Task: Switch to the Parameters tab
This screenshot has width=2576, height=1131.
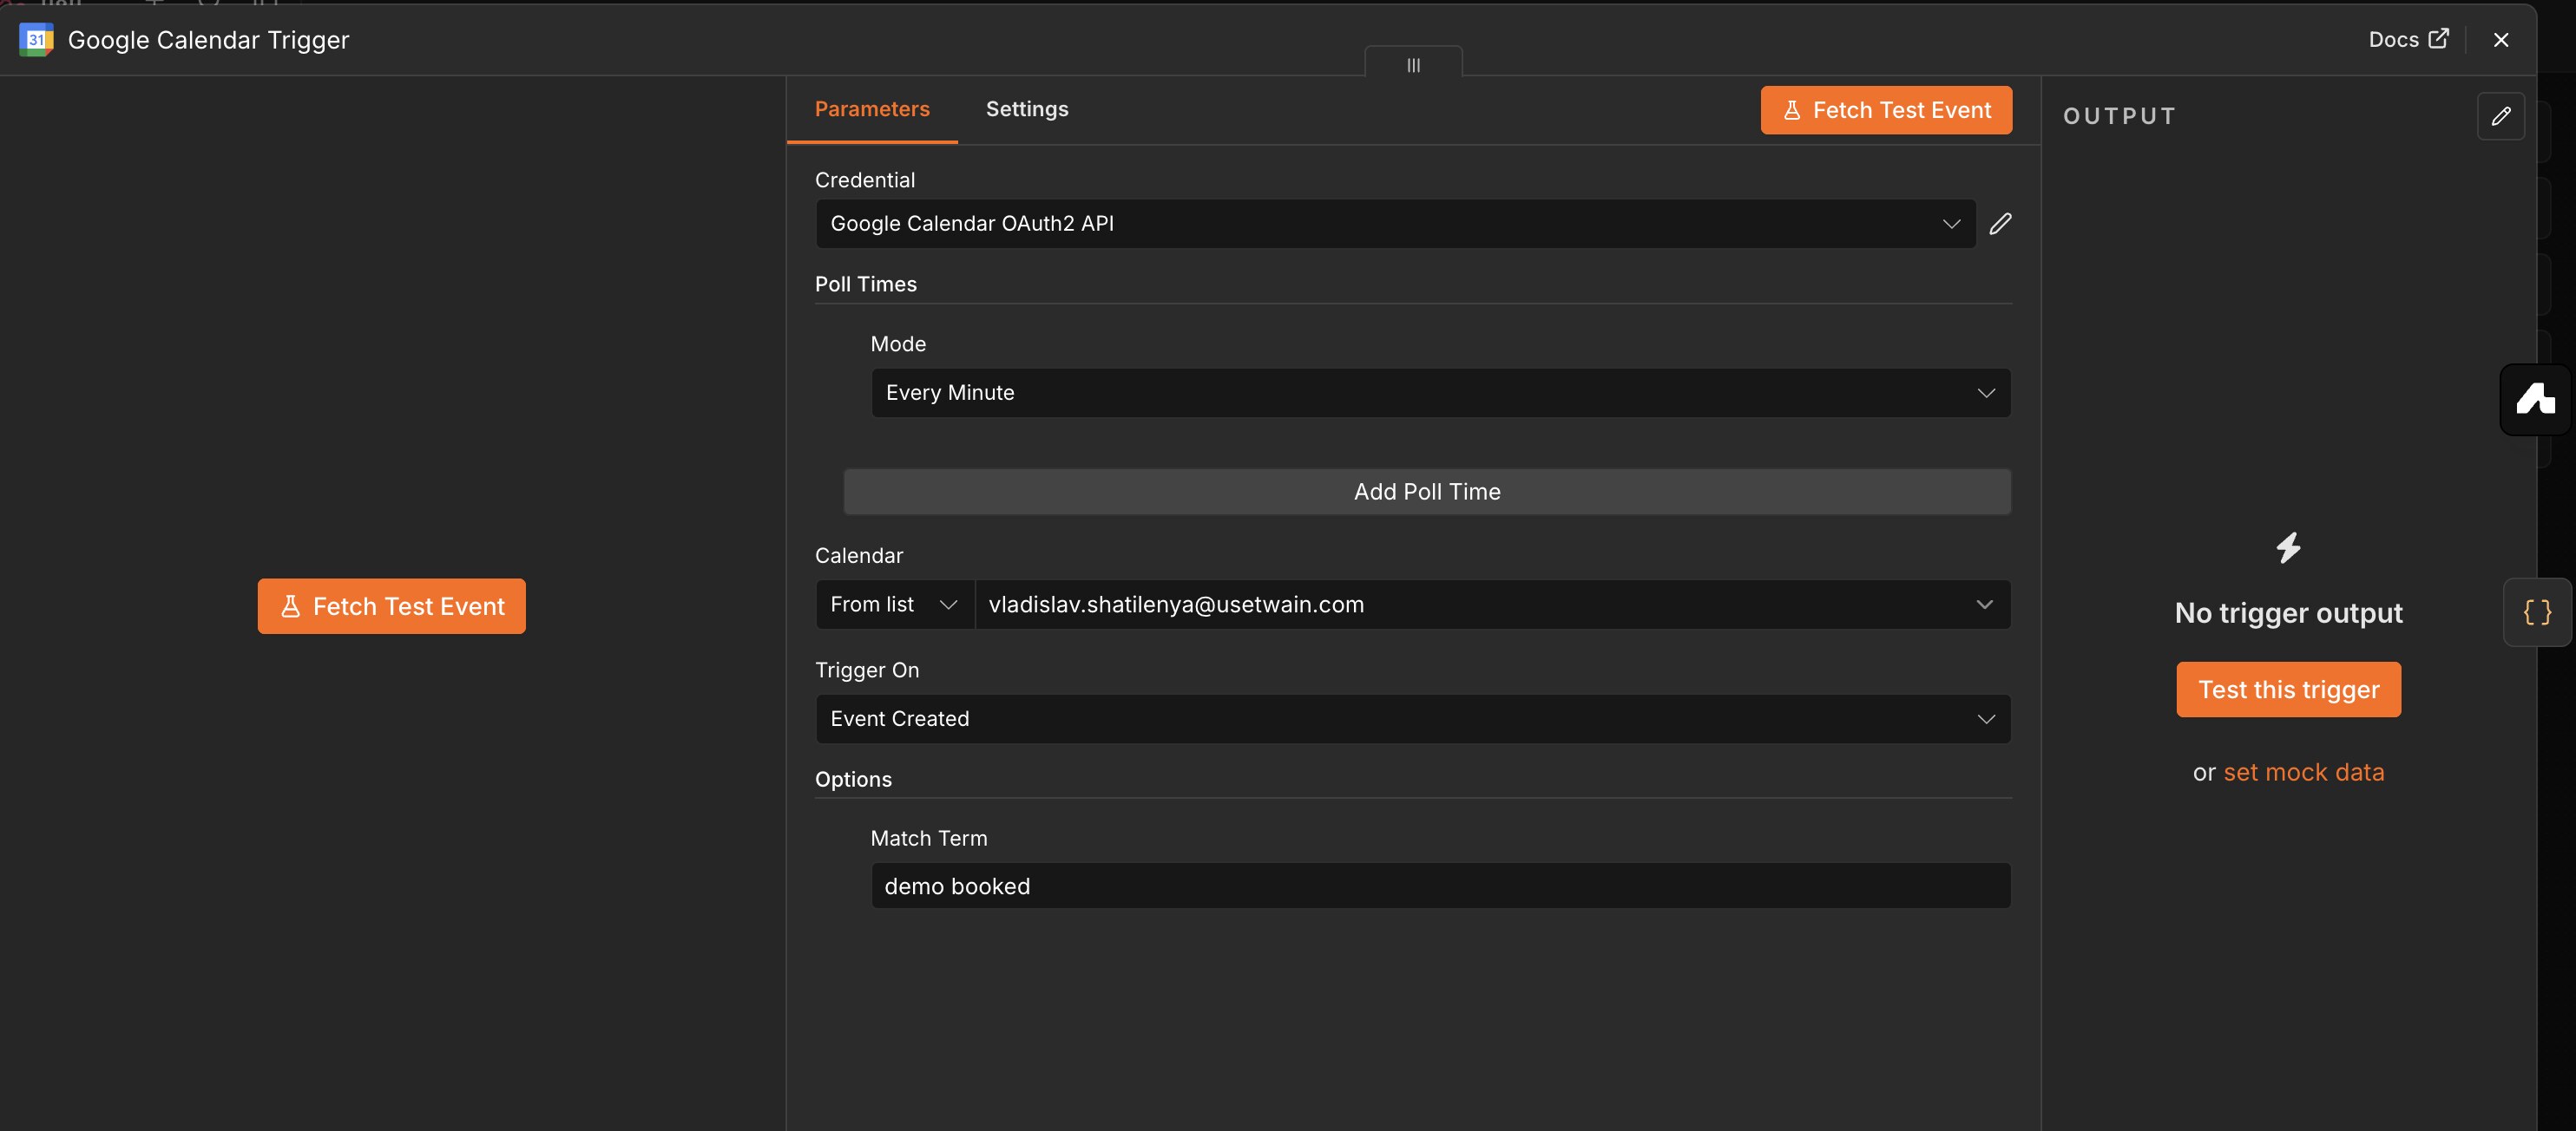Action: [872, 109]
